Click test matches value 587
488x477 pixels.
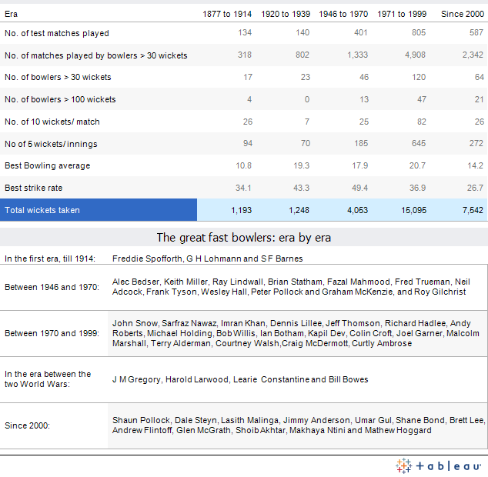[x=476, y=32]
